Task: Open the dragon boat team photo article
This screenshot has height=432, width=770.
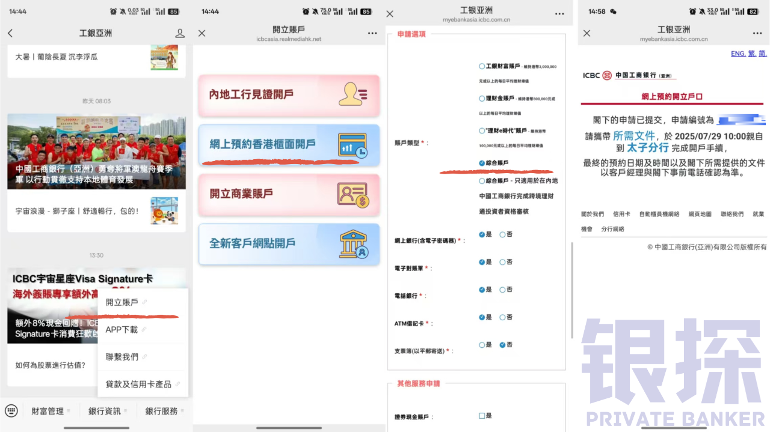Action: (x=96, y=152)
